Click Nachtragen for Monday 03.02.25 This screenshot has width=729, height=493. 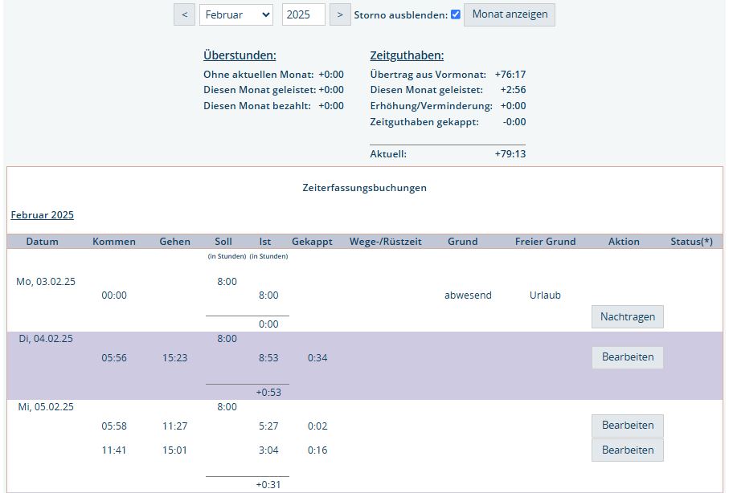click(x=627, y=316)
